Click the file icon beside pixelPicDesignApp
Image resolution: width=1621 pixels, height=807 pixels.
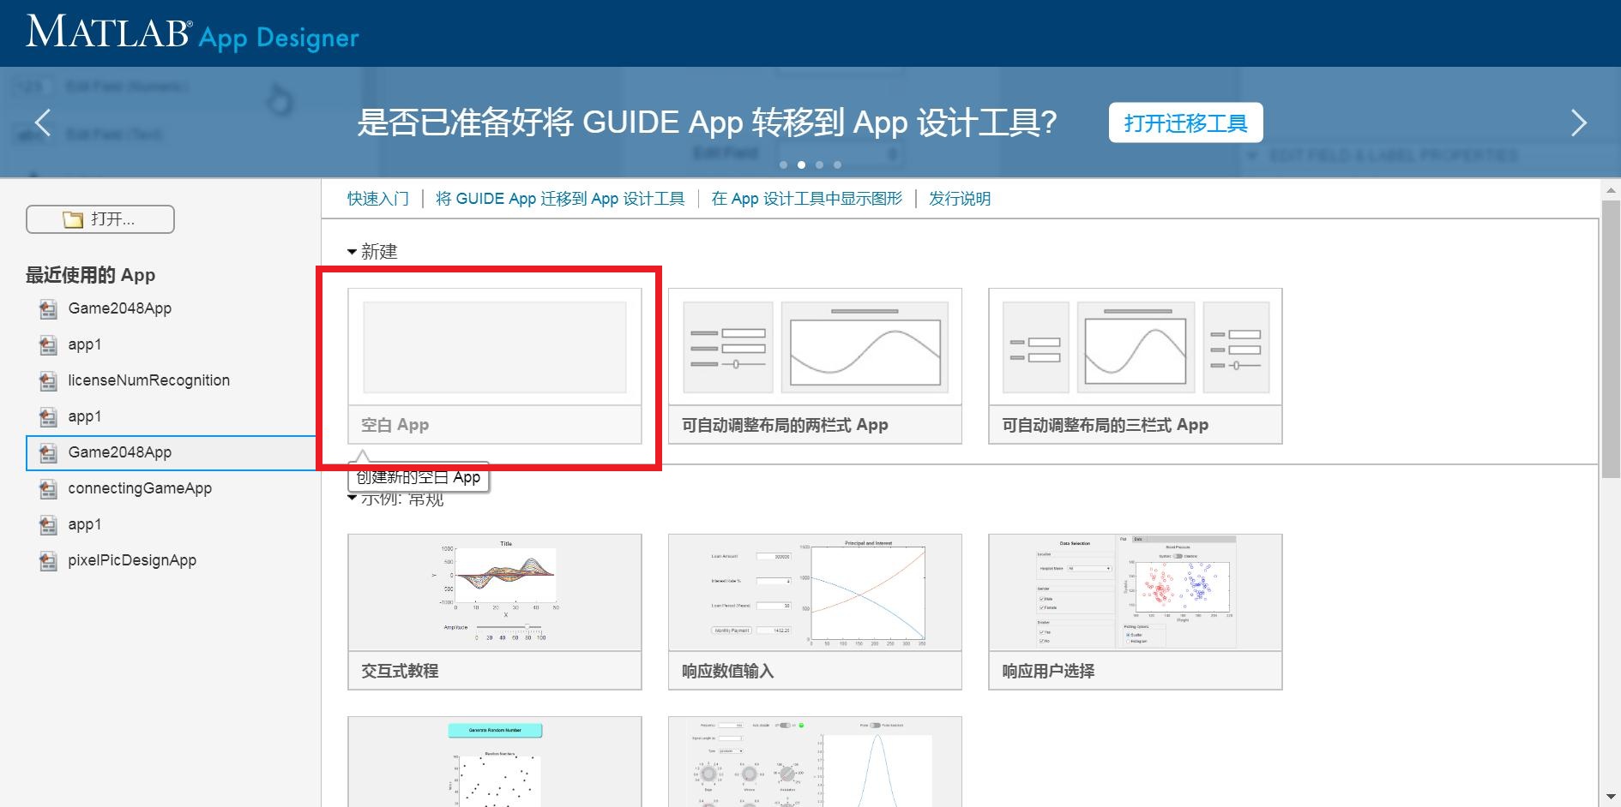pos(48,560)
